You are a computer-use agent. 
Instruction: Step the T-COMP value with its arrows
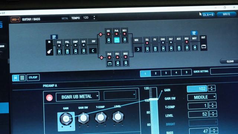click(212, 105)
